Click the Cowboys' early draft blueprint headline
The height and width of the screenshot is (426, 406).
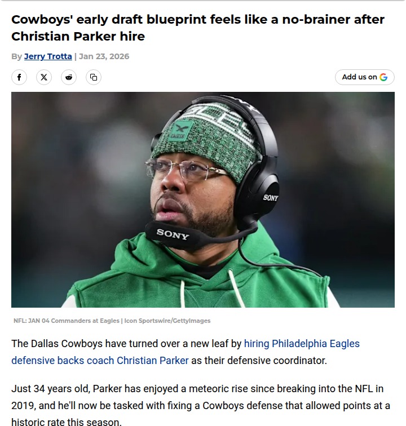[x=198, y=20]
